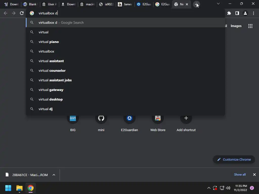Open the network tray icon
Image resolution: width=259 pixels, height=194 pixels.
[222, 188]
